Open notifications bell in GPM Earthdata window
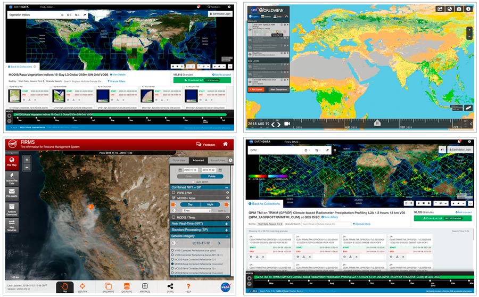 tap(459, 142)
